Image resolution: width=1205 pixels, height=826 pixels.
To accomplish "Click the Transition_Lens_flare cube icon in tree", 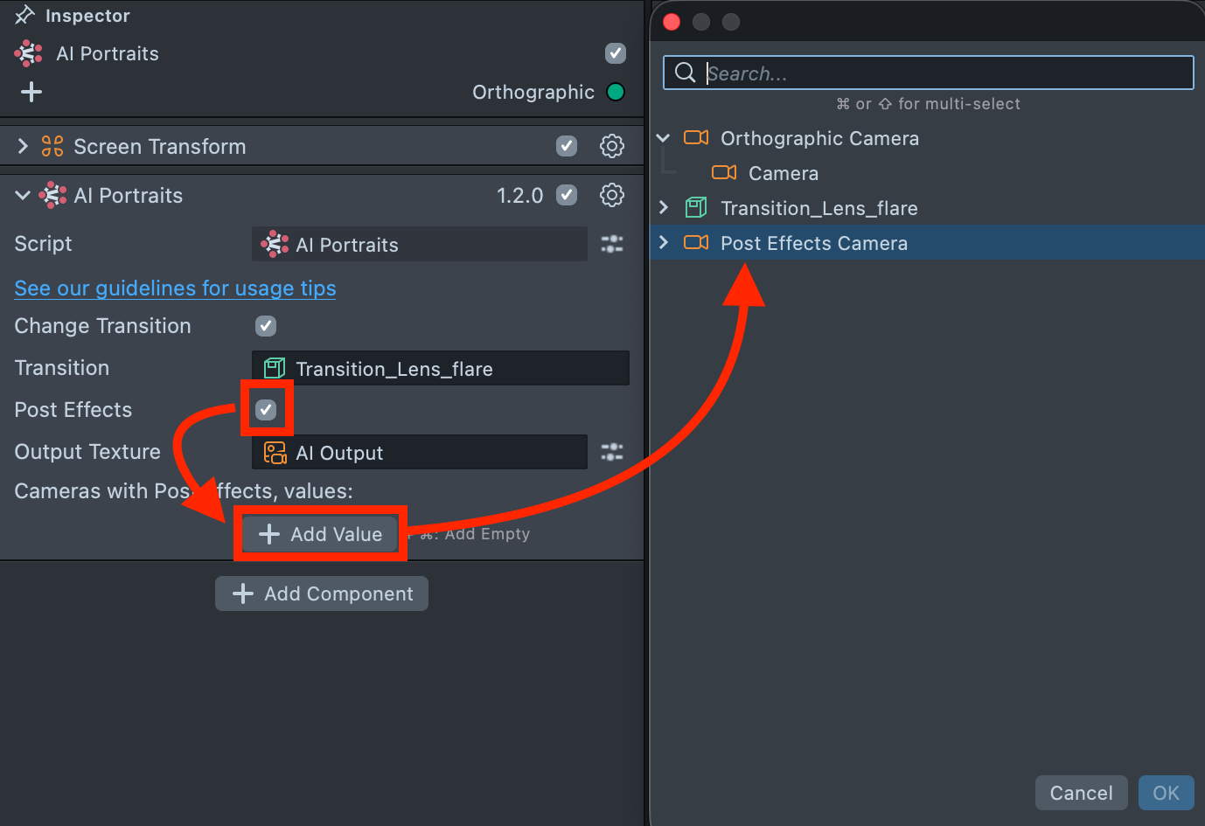I will pyautogui.click(x=696, y=208).
